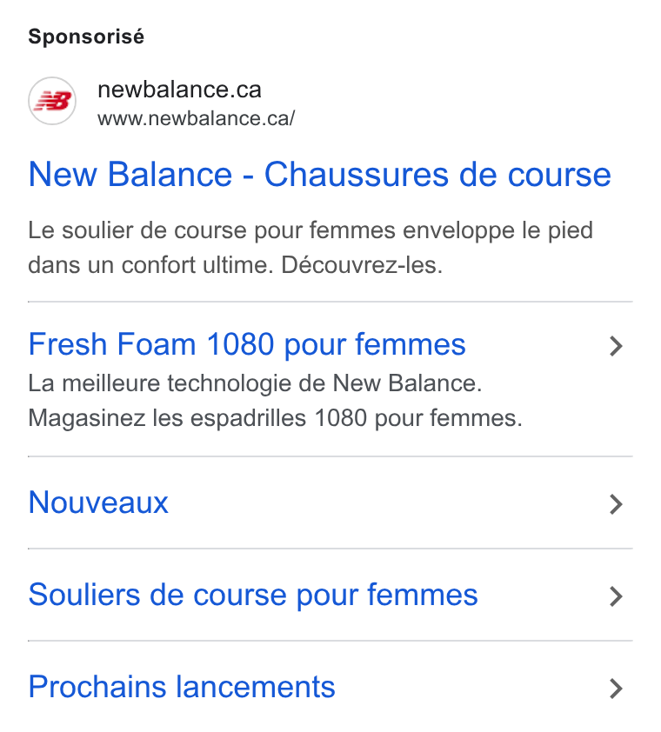This screenshot has width=661, height=732.
Task: Go to the Nouveaux sitelink
Action: click(x=98, y=502)
